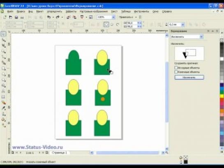Select the Pick tool in the toolbox

4,34
